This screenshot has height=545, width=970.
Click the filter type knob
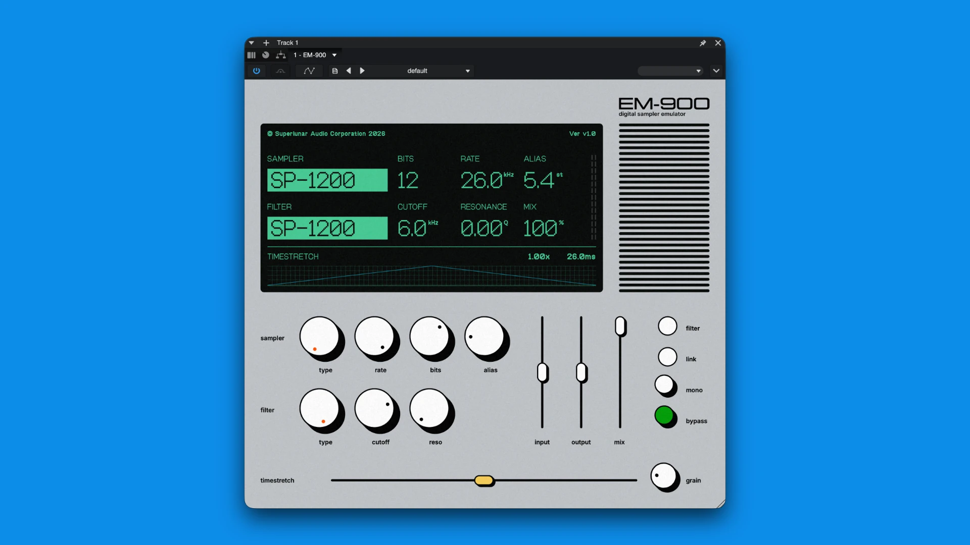[320, 409]
